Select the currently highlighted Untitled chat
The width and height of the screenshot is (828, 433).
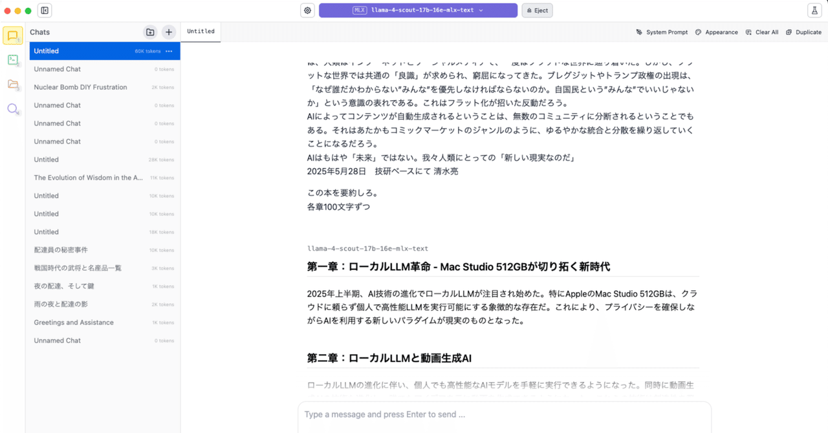pos(105,51)
